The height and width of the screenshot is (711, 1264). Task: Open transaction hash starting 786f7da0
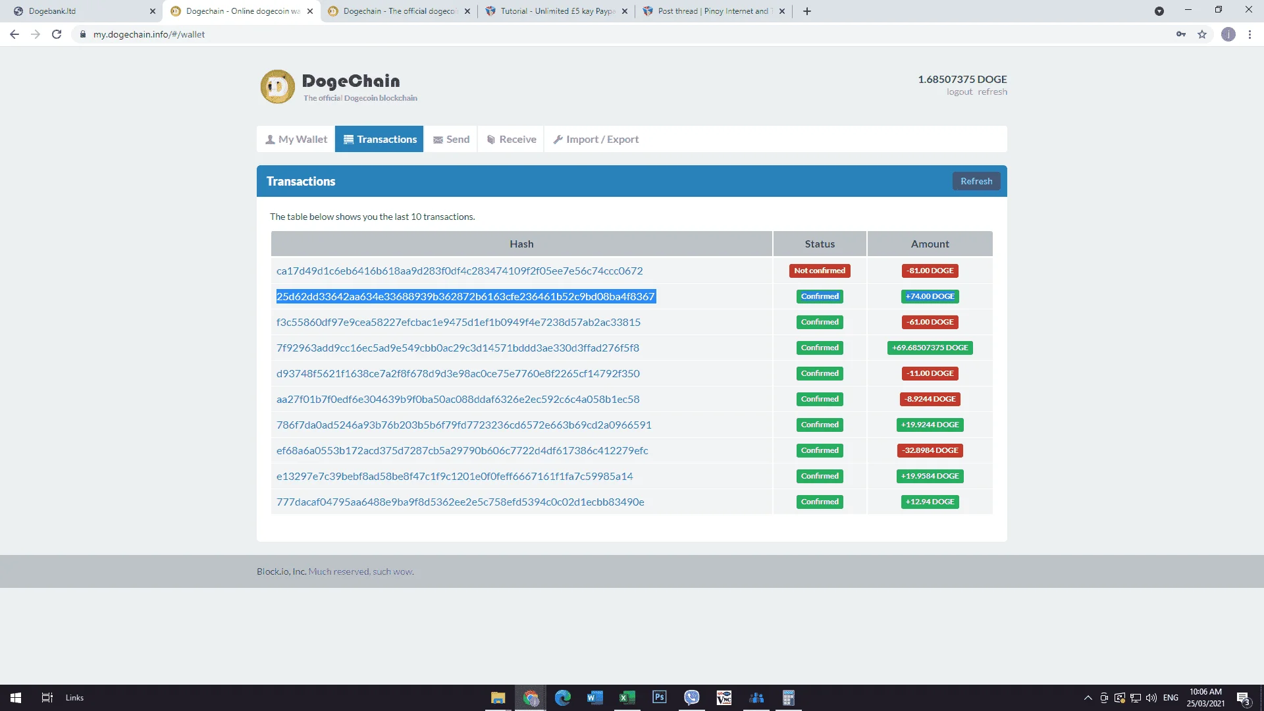(x=464, y=425)
